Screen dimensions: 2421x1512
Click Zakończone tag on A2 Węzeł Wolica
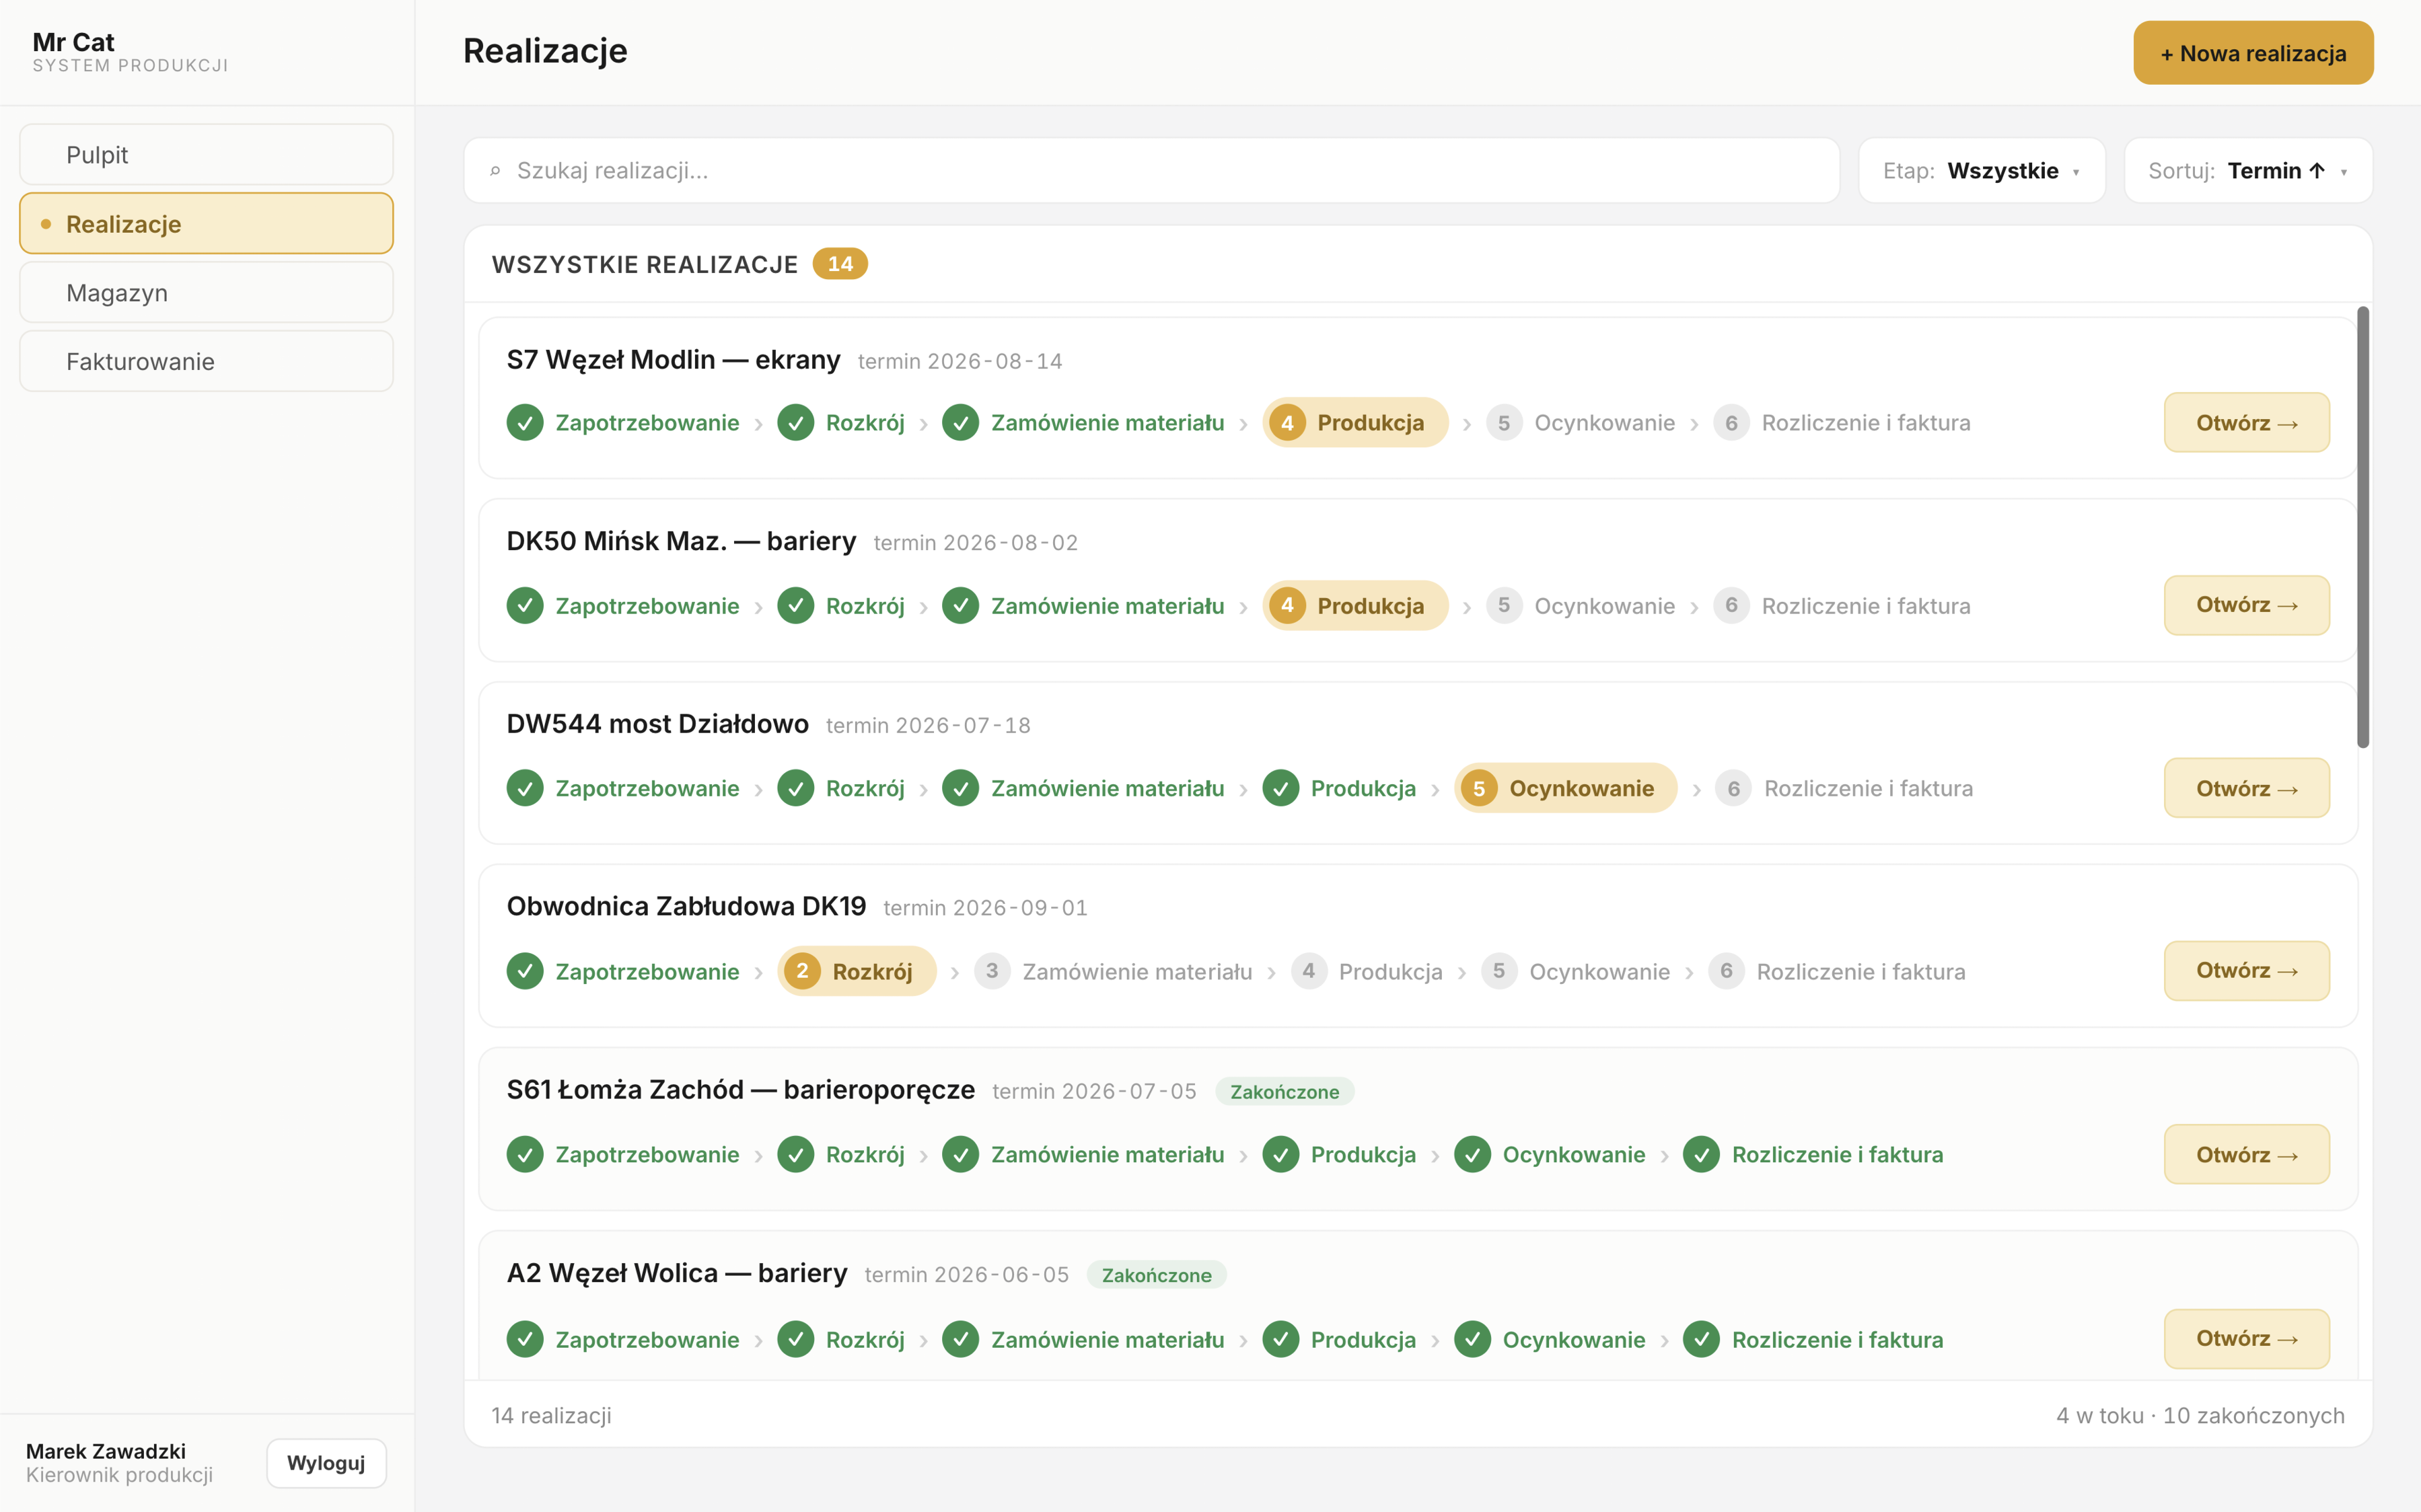(x=1157, y=1275)
